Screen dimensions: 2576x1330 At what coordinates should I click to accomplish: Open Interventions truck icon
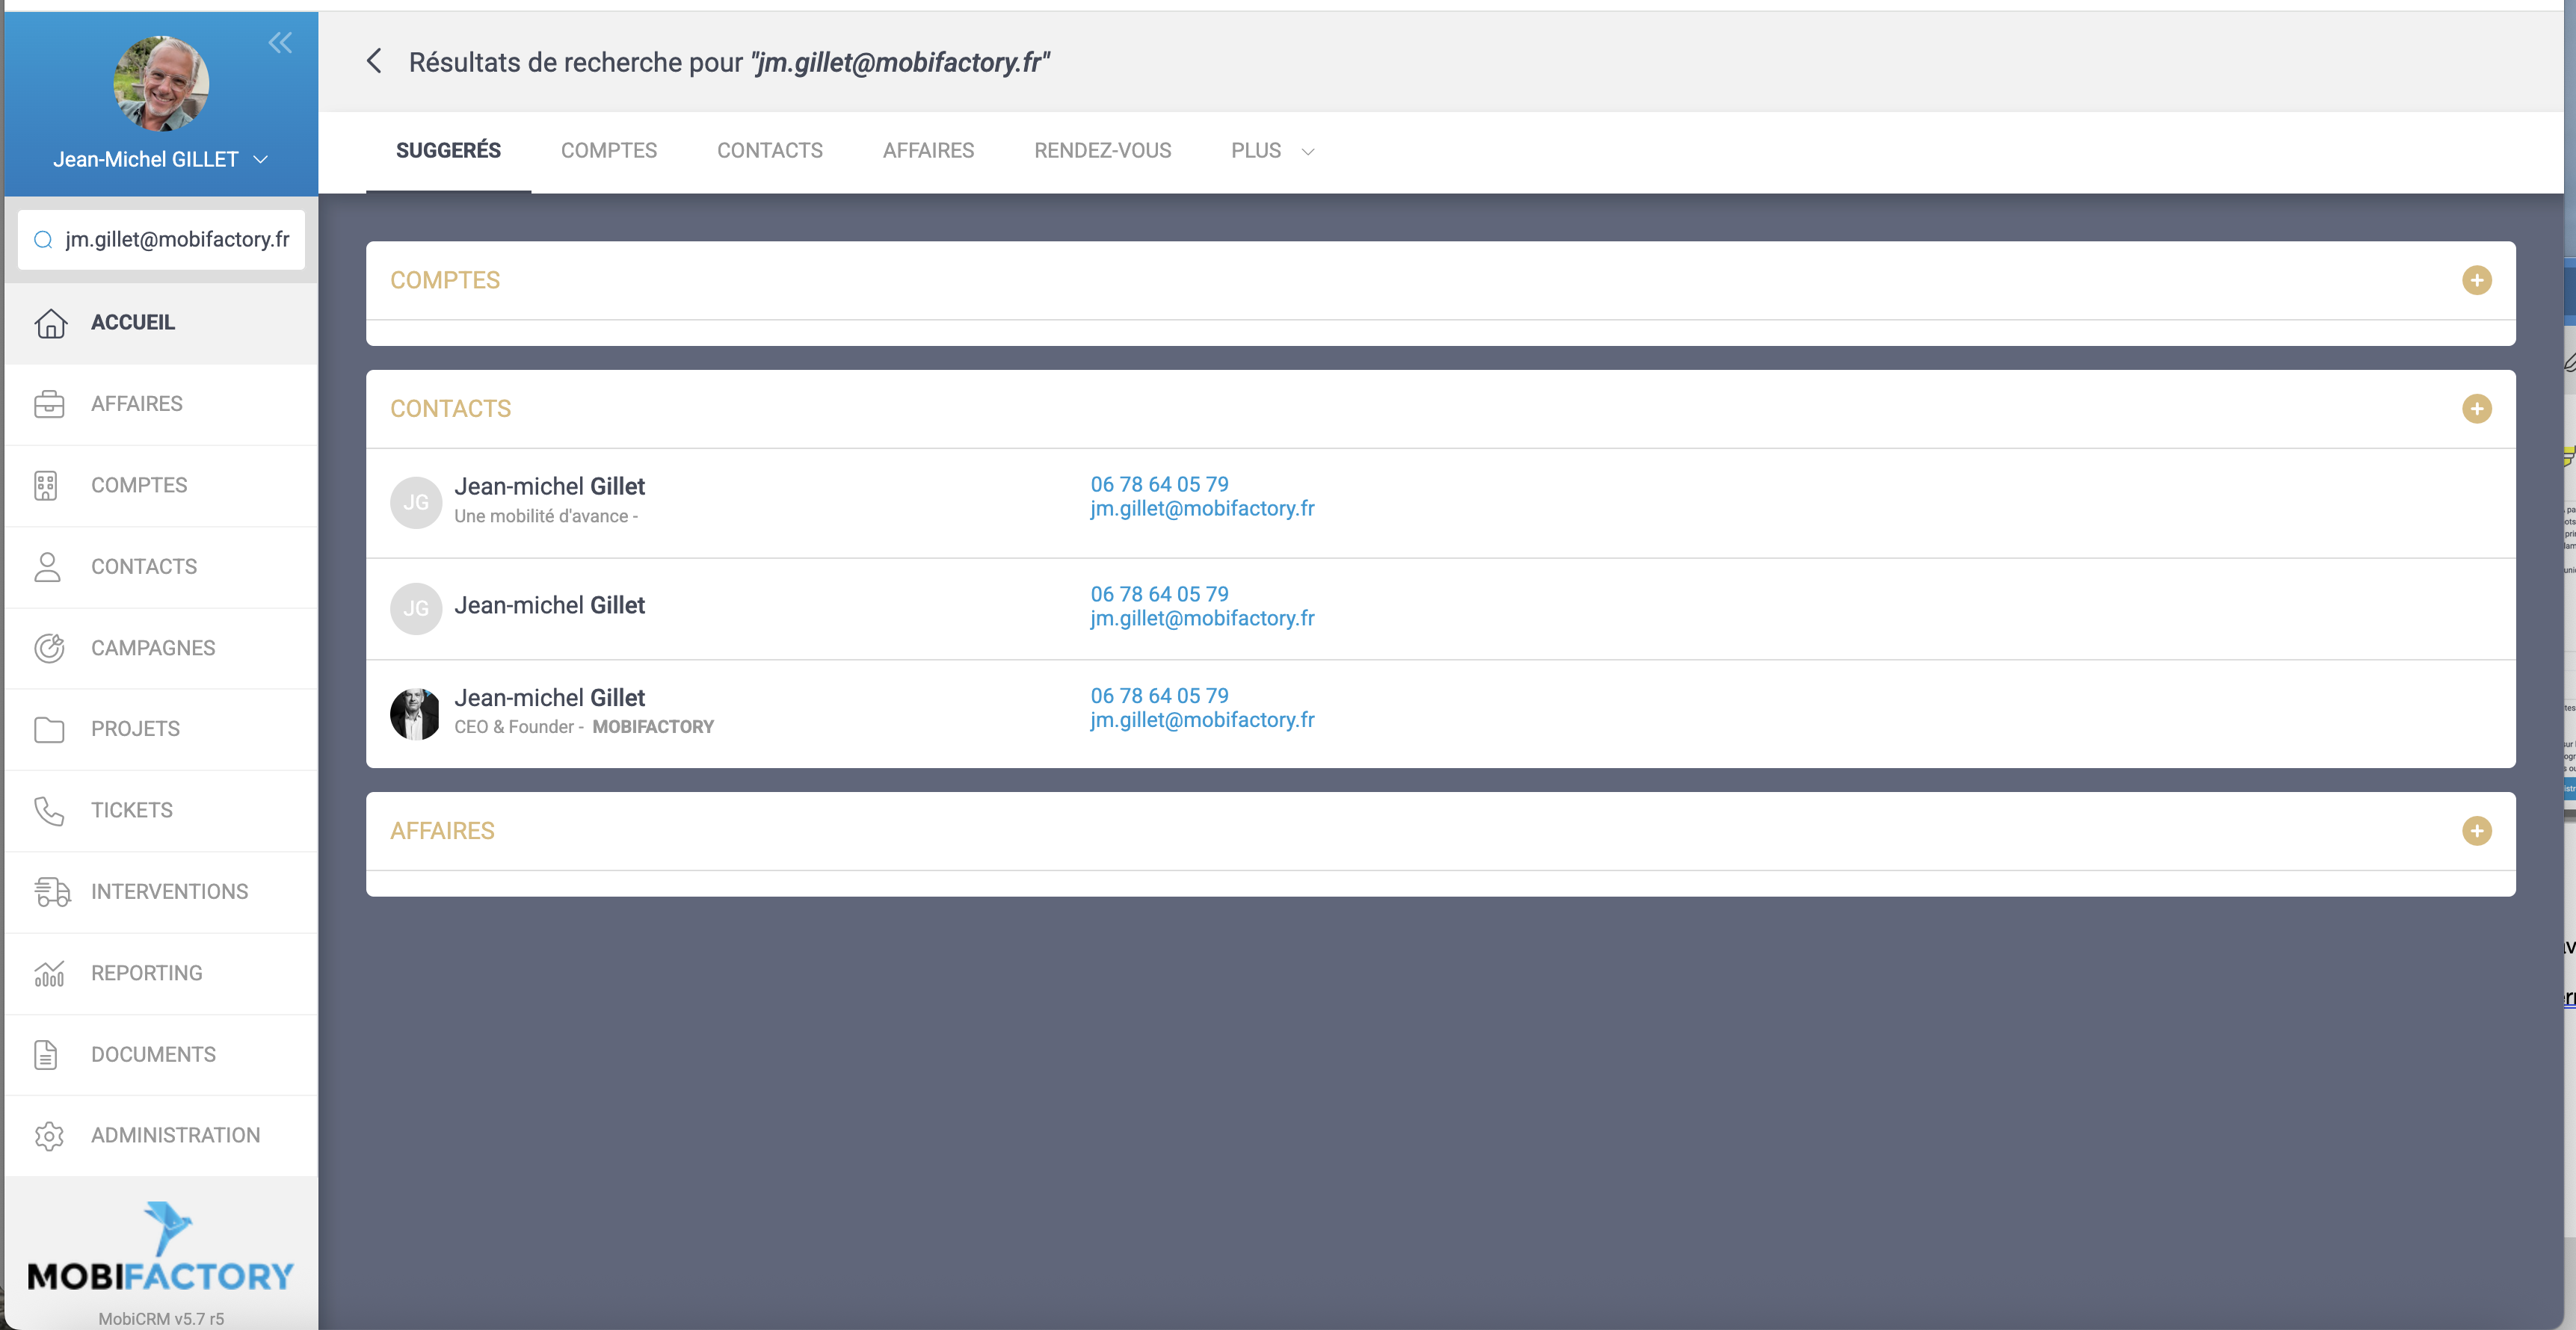52,891
